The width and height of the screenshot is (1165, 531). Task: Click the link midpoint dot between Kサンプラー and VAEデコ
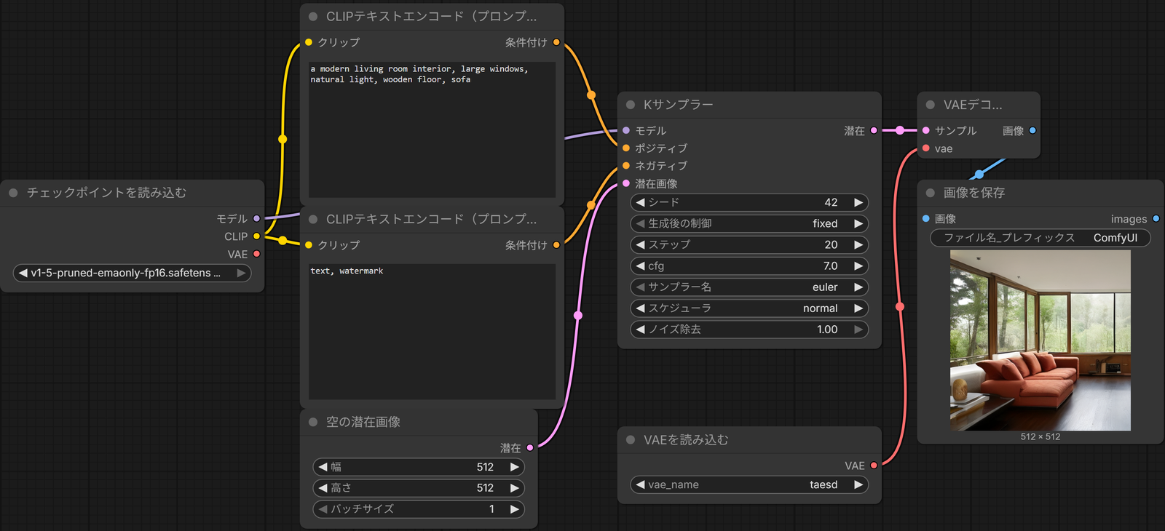(x=900, y=130)
